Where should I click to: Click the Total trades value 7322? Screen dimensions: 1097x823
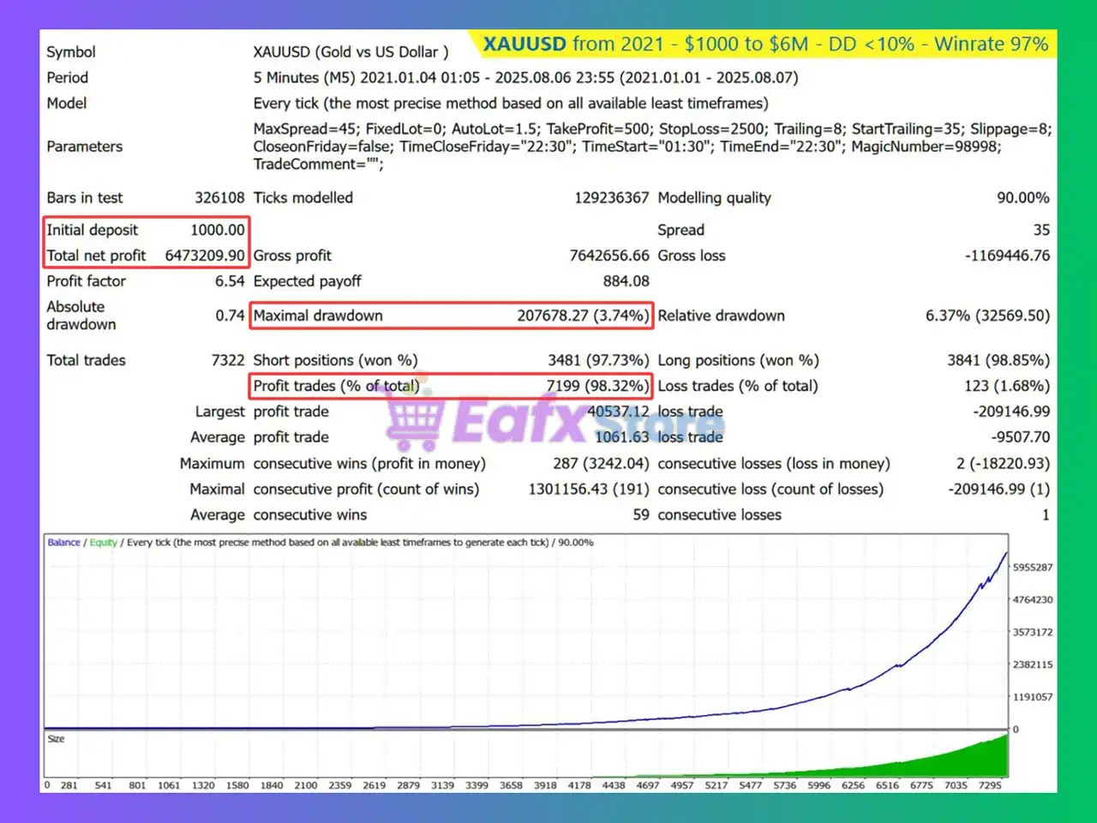[x=227, y=360]
